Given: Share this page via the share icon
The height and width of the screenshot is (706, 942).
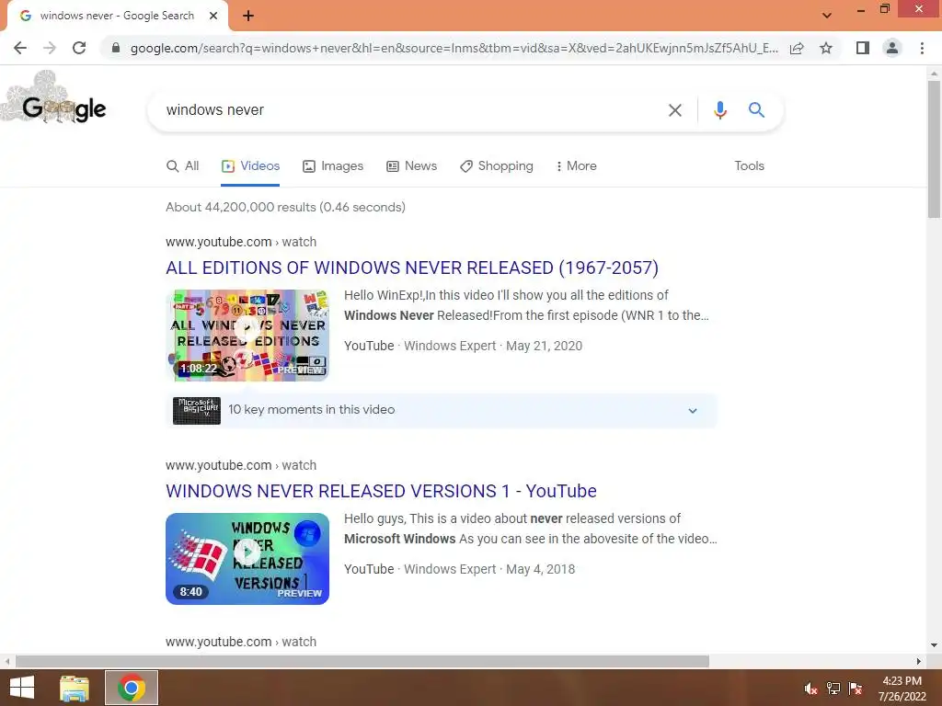Looking at the screenshot, I should (x=797, y=48).
